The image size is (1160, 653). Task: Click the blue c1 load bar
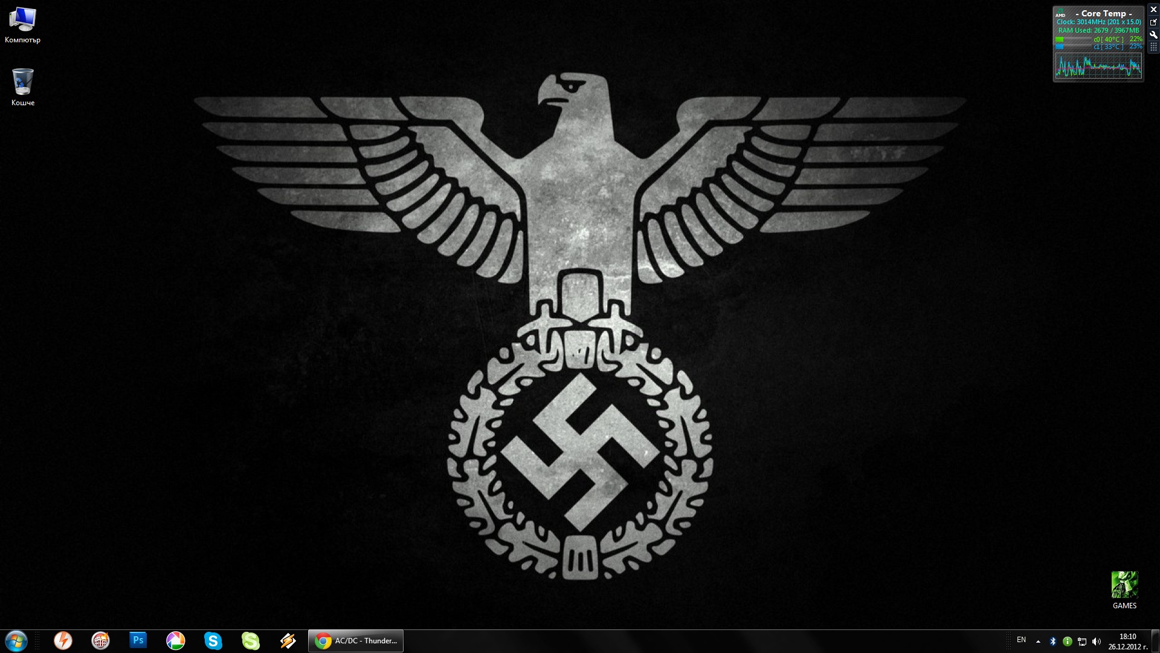pyautogui.click(x=1073, y=47)
